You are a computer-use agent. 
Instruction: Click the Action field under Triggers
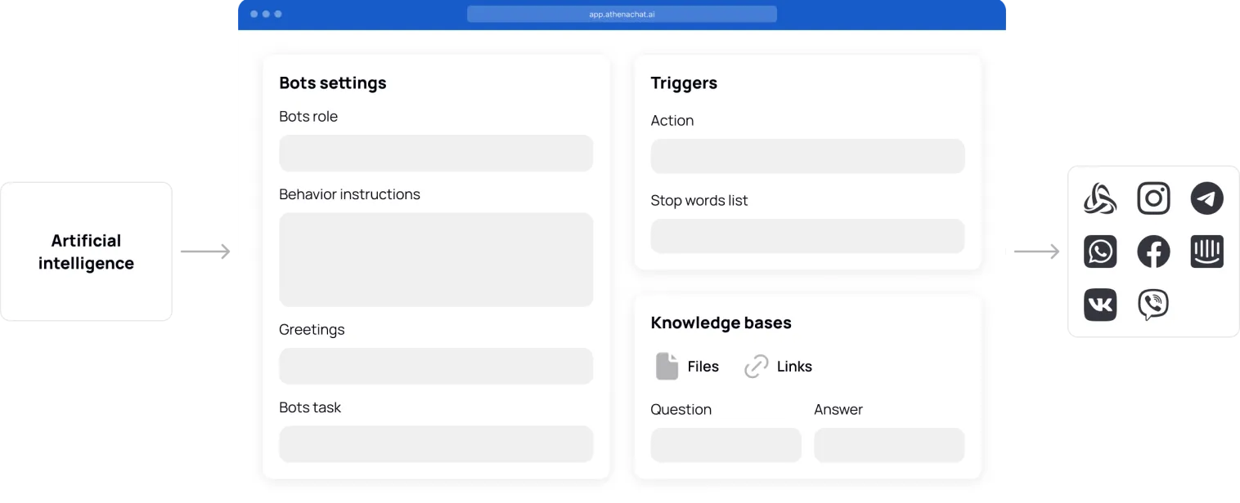coord(807,156)
